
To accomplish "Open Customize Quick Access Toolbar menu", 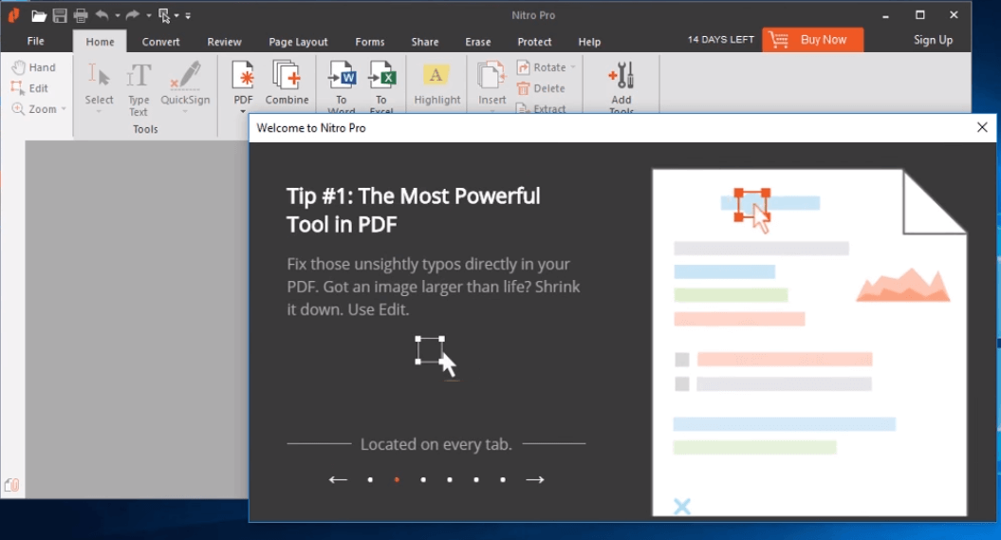I will pyautogui.click(x=188, y=16).
